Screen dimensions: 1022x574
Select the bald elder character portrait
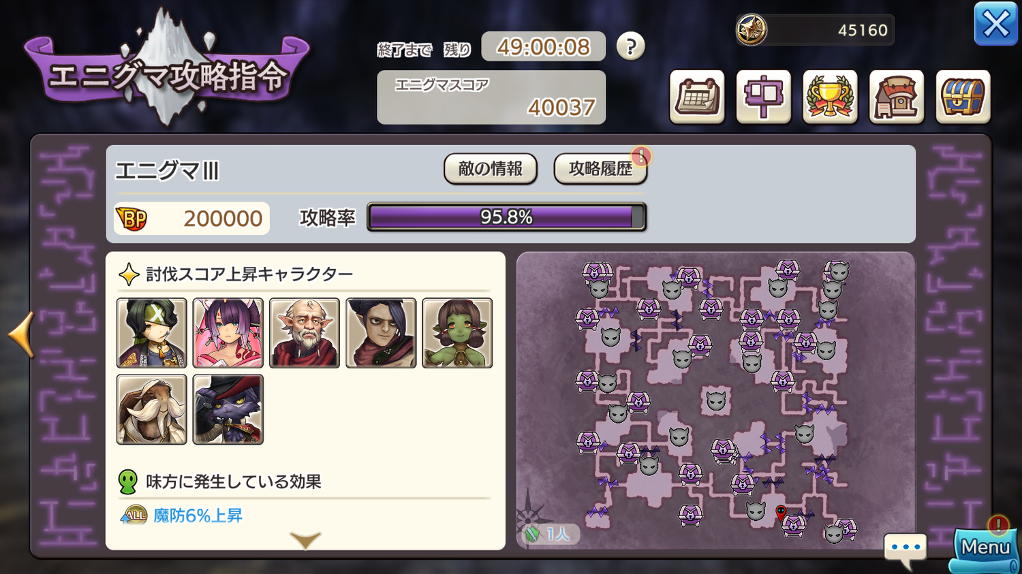(x=305, y=333)
